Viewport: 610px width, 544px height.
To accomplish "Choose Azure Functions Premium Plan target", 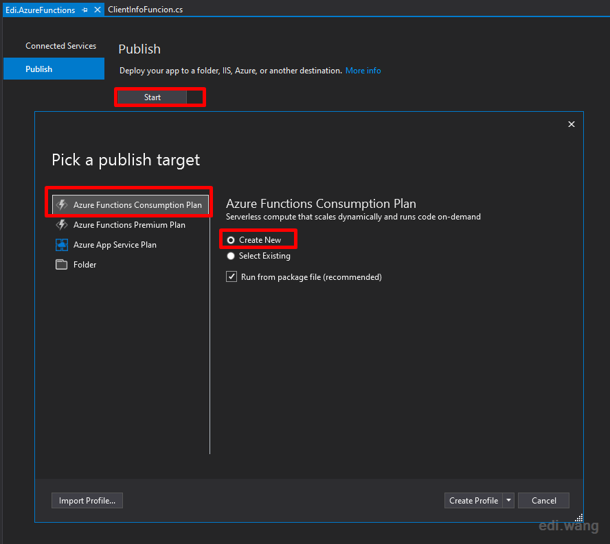I will pos(131,224).
